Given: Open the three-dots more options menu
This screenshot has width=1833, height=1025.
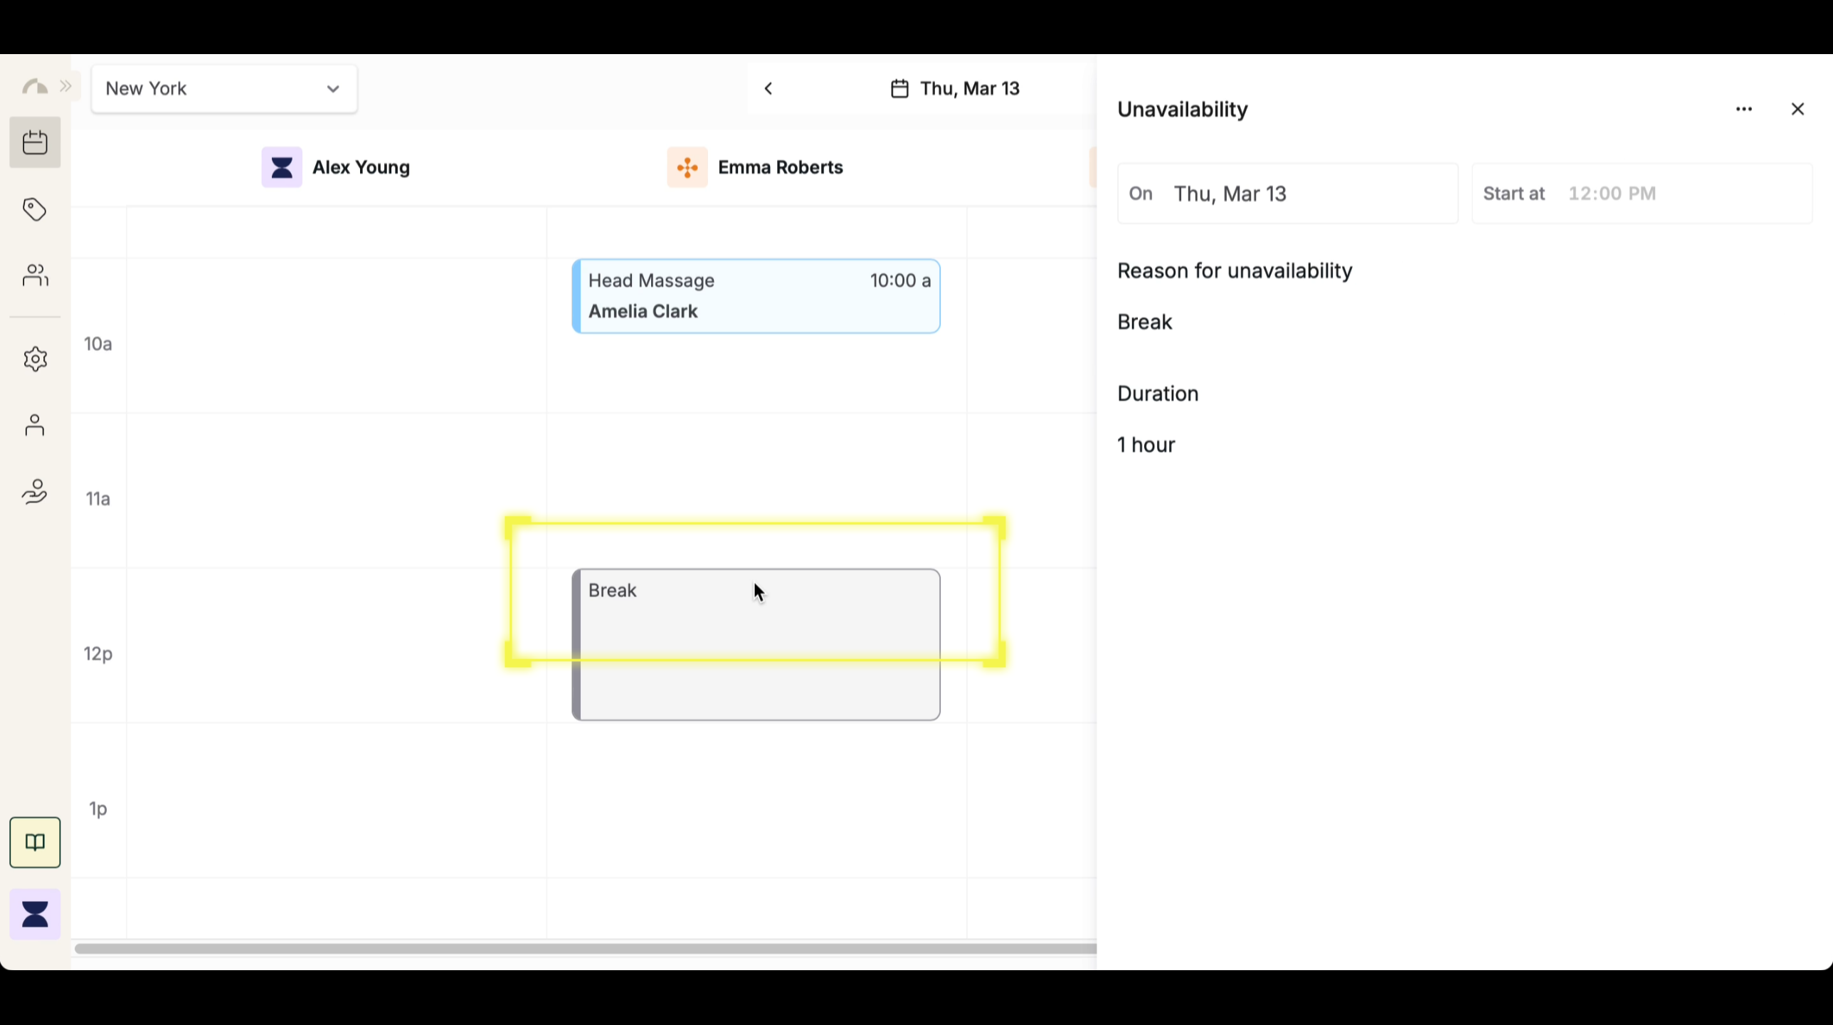Looking at the screenshot, I should pos(1743,110).
